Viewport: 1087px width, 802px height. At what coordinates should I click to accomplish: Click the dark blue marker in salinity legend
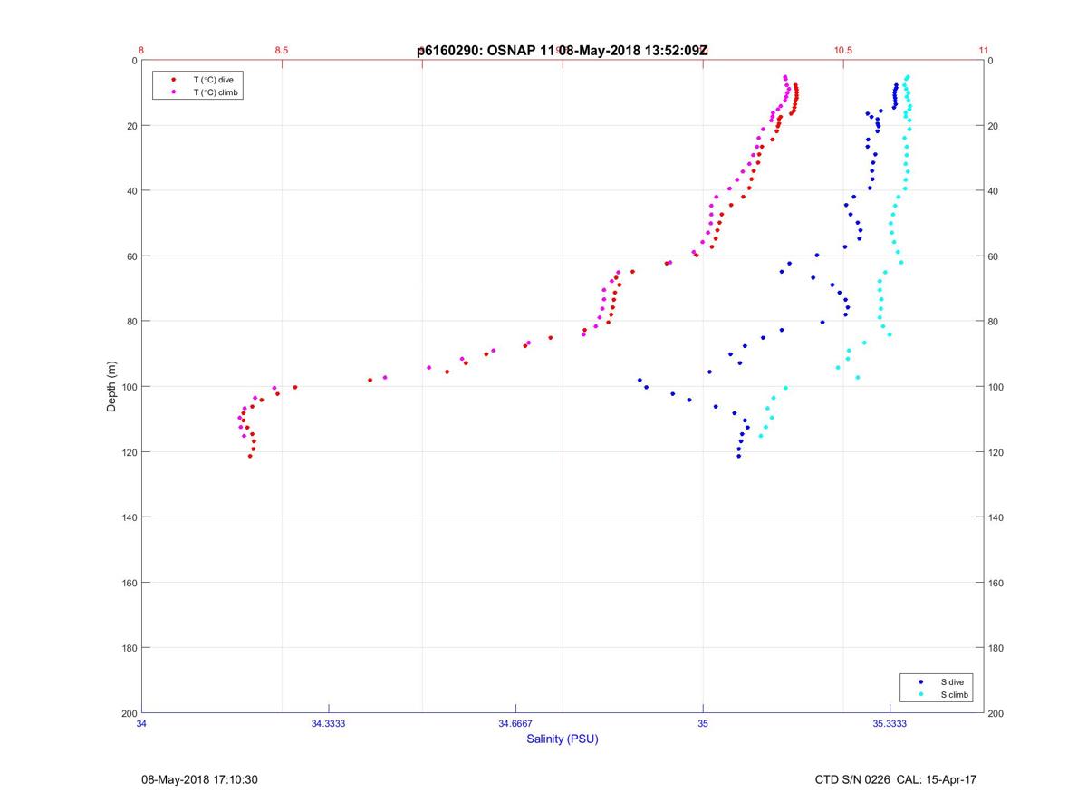pos(920,681)
